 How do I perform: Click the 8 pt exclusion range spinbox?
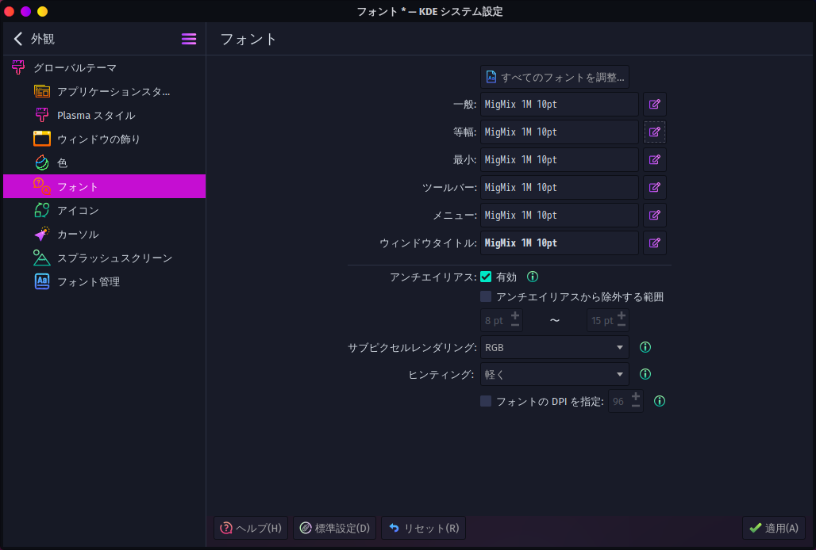502,320
